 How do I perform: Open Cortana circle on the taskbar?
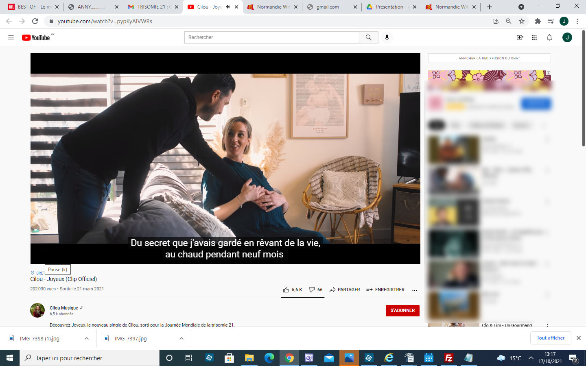tap(169, 358)
